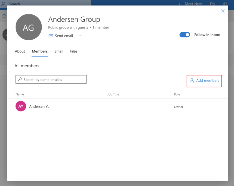Click the Role column header
234x186 pixels.
point(177,94)
